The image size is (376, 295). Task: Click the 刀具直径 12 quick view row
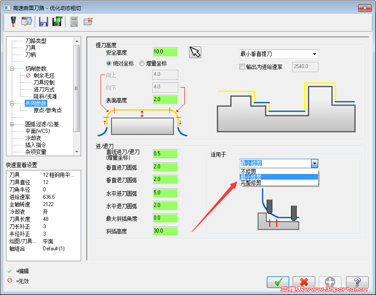point(43,182)
